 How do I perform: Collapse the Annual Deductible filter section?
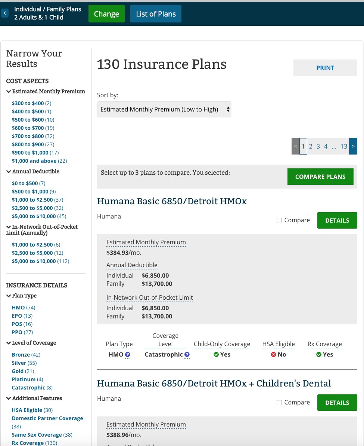point(9,171)
